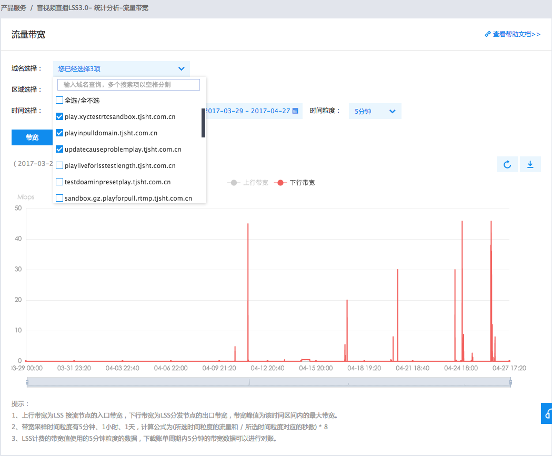Uncheck updatecauseproblemplay.tjsht.com.cn domain

tap(59, 150)
